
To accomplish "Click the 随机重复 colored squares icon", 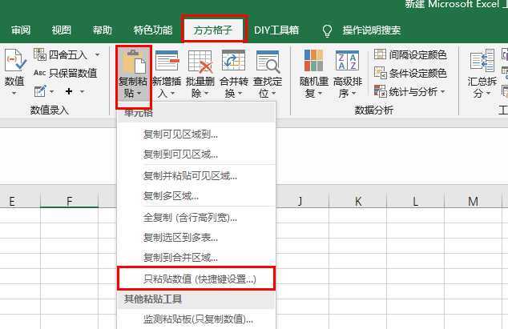I will [313, 61].
